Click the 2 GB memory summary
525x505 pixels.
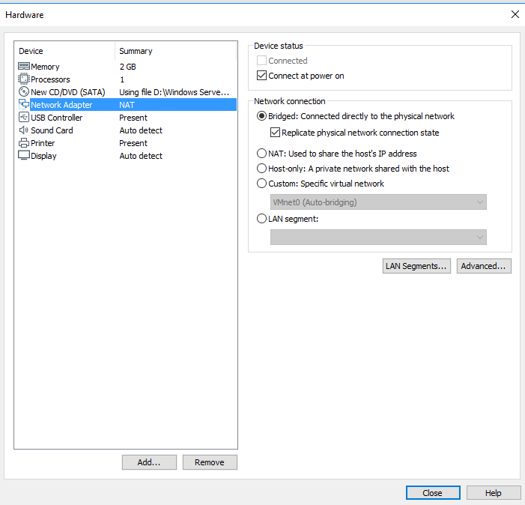coord(127,67)
